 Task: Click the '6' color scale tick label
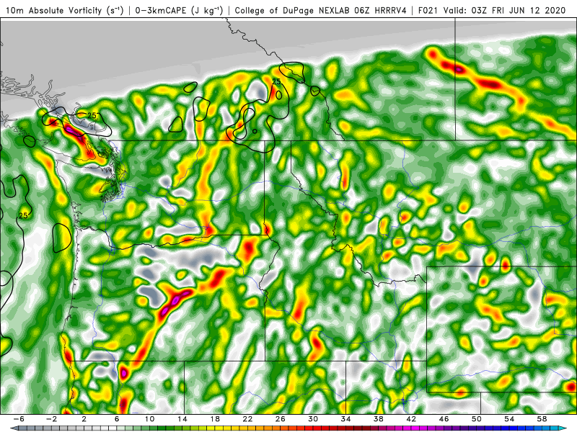click(117, 419)
